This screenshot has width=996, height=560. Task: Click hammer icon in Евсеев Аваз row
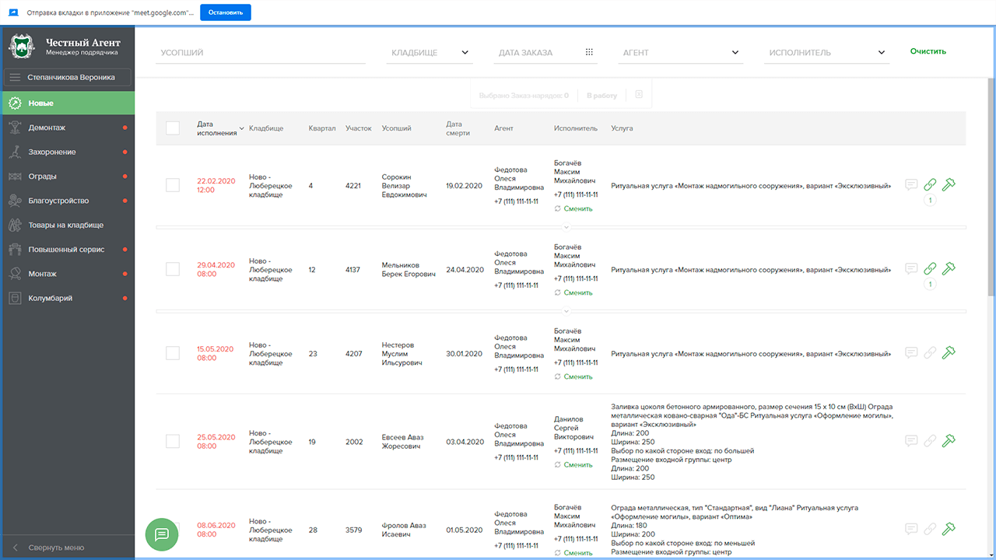click(949, 441)
